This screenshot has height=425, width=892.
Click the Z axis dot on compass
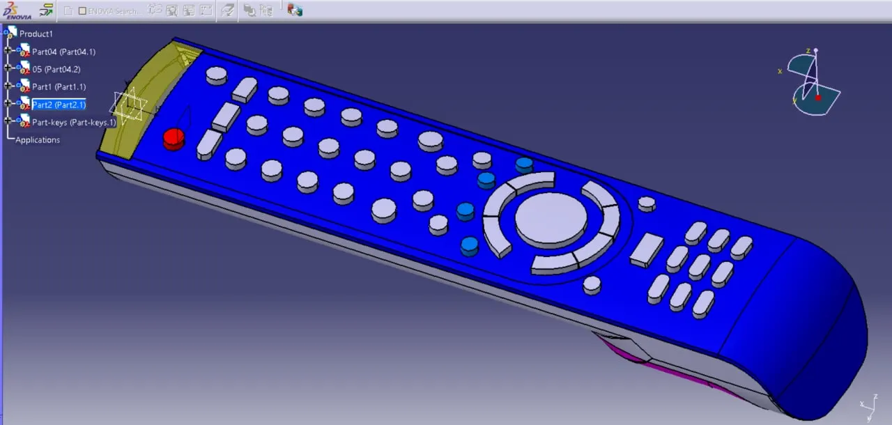click(x=815, y=50)
